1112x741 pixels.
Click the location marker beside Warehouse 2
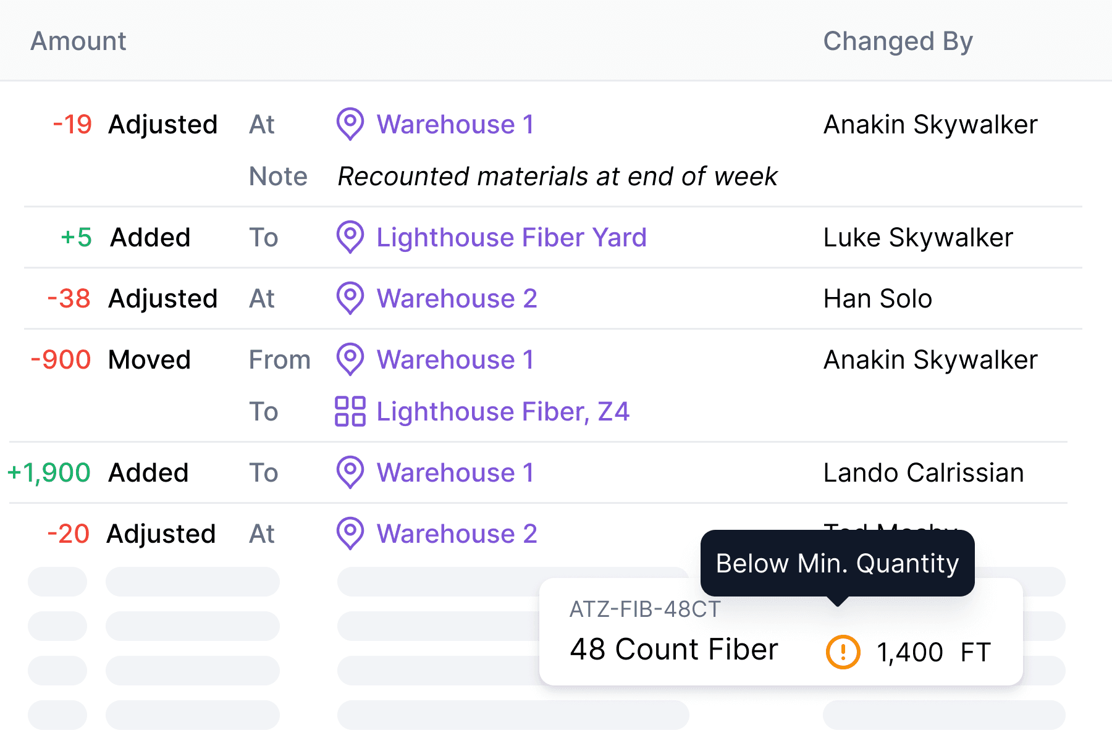[x=350, y=298]
